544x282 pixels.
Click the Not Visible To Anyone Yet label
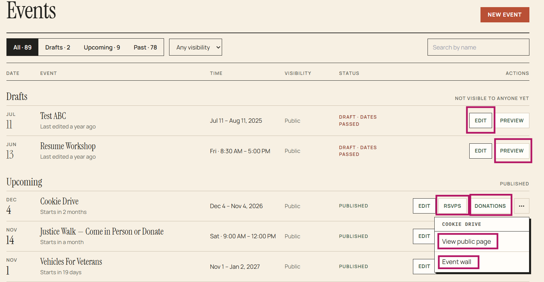[x=492, y=98]
